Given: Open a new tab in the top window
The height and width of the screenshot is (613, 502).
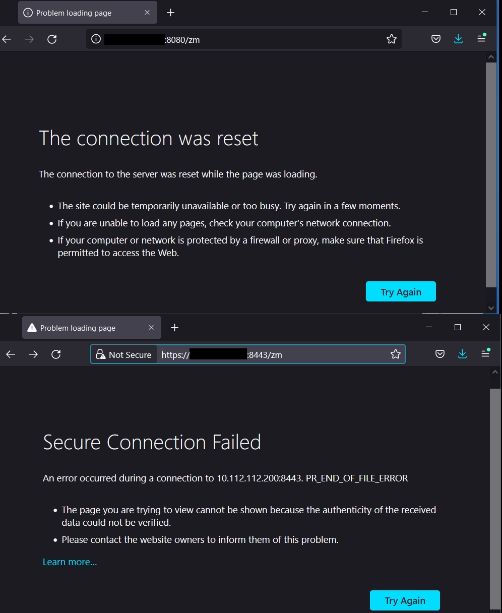Looking at the screenshot, I should 171,13.
